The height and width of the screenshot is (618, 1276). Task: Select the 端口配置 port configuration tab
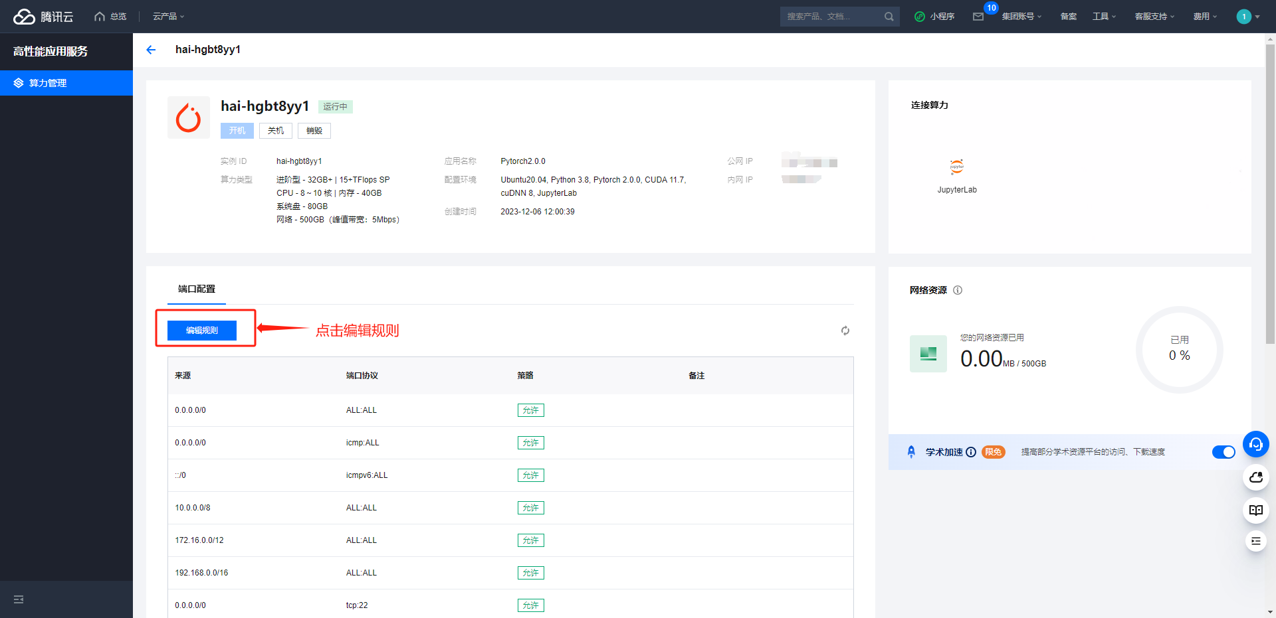[x=197, y=289]
